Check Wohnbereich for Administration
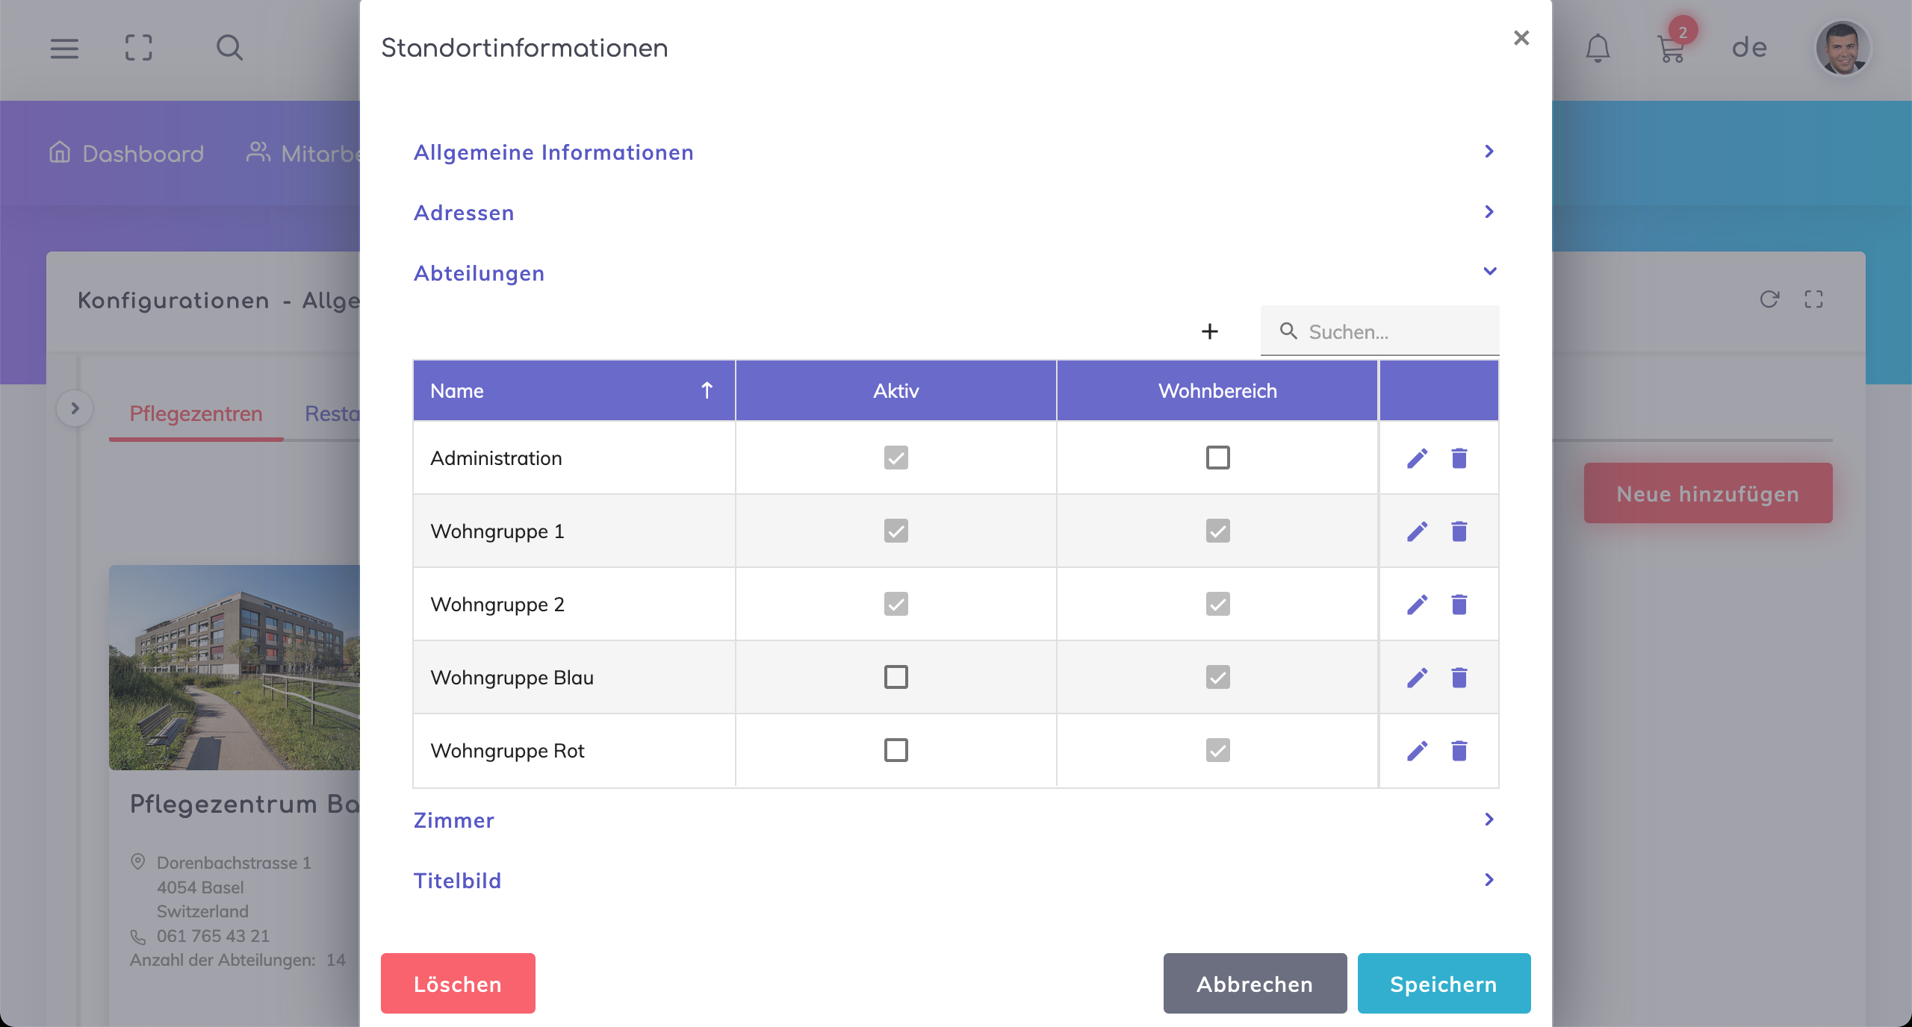The image size is (1912, 1027). pyautogui.click(x=1217, y=458)
